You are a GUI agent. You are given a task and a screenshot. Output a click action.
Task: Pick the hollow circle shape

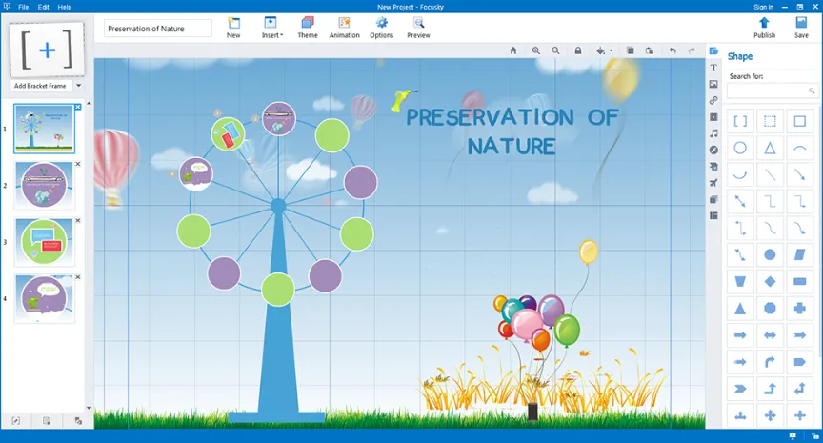(x=740, y=148)
